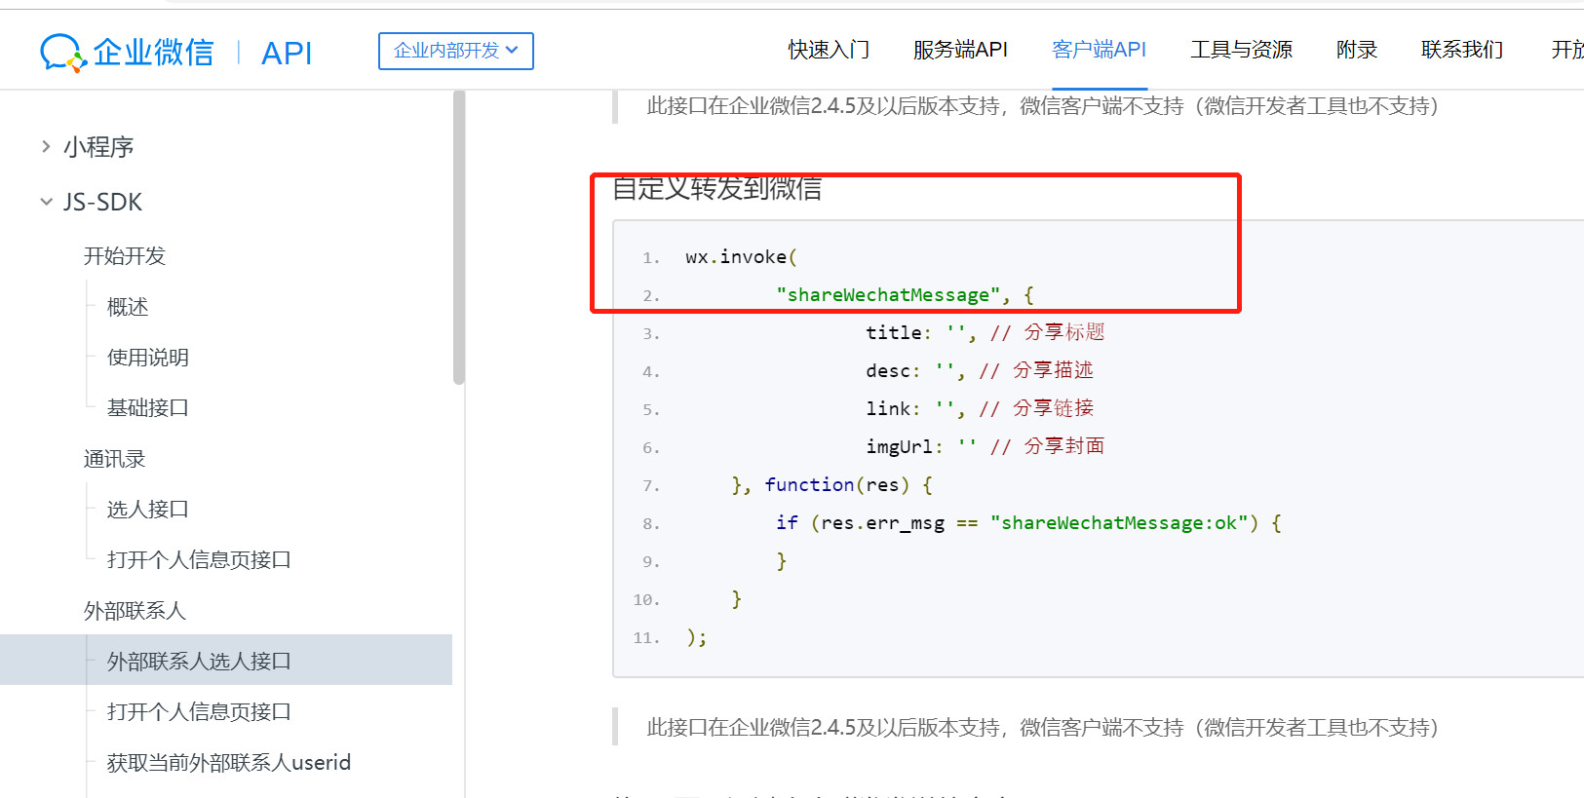Open 获取当前外部联系人userid sidebar page
Screen dimensions: 1584x798
229,763
